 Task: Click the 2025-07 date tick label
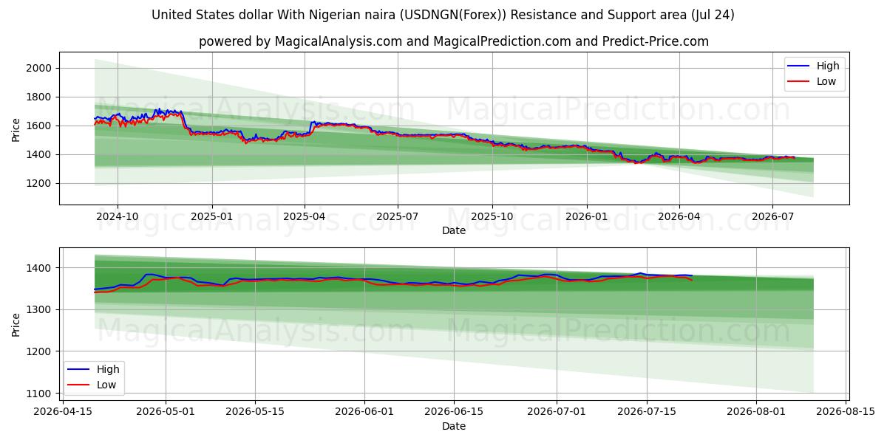click(398, 216)
